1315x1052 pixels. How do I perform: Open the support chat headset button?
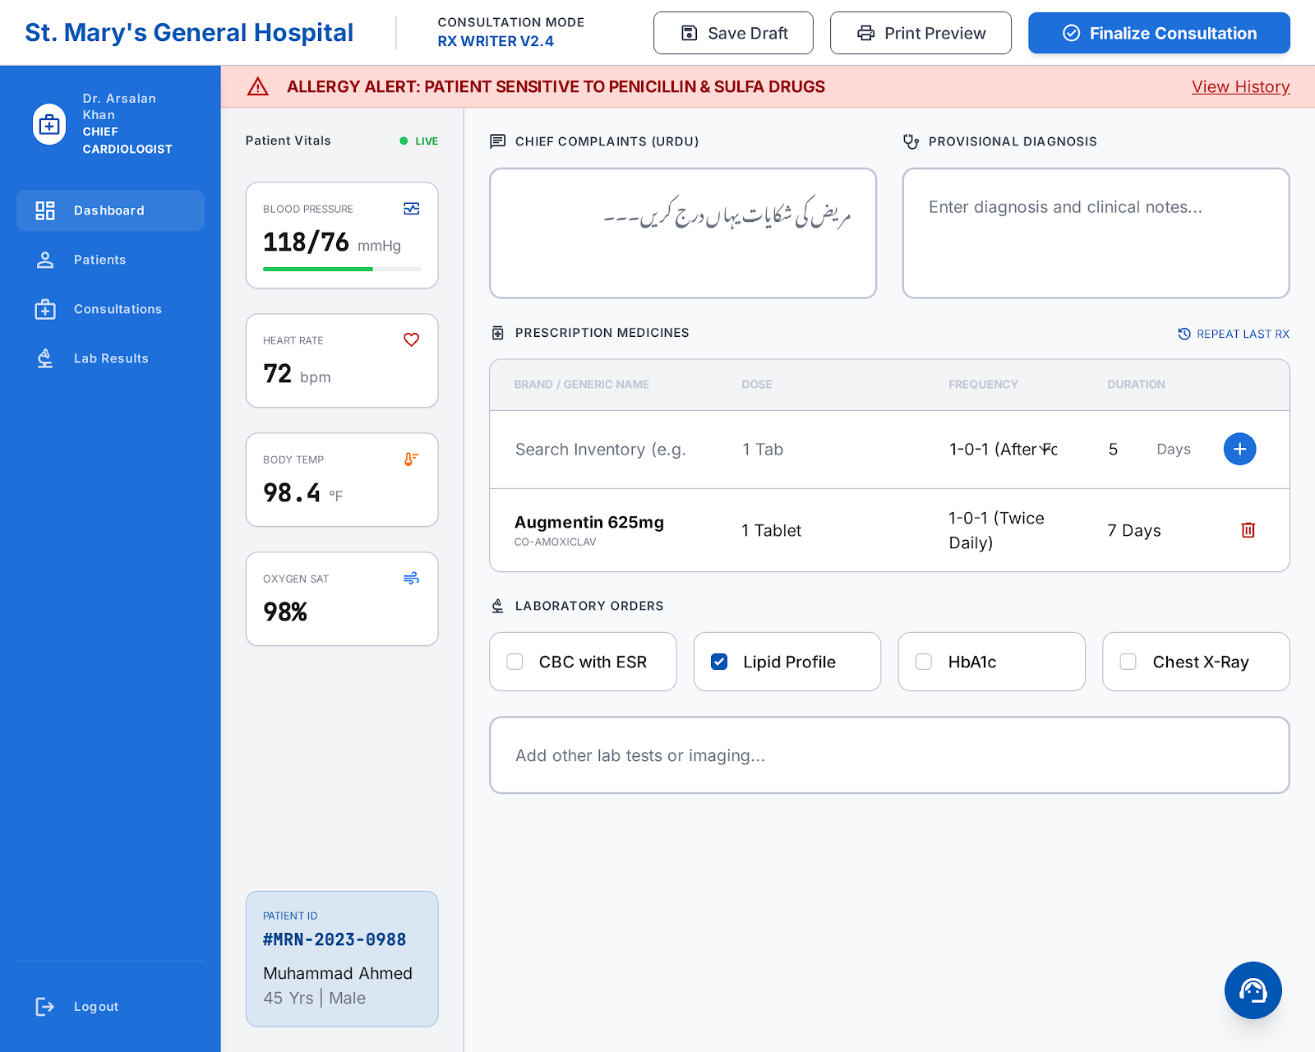(1253, 990)
